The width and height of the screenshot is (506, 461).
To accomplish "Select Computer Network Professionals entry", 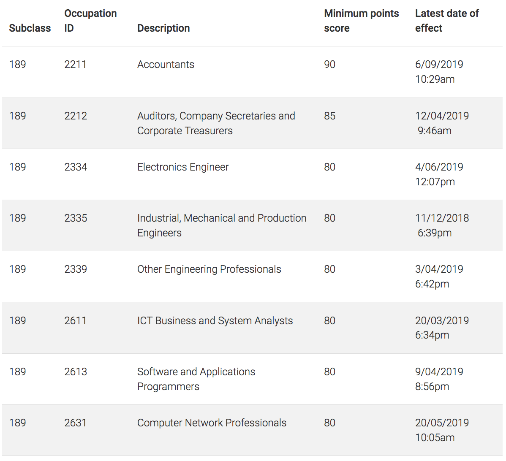I will pyautogui.click(x=212, y=423).
